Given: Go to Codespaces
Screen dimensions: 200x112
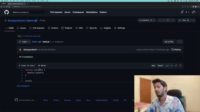Looking at the screenshot, I should pyautogui.click(x=78, y=12).
